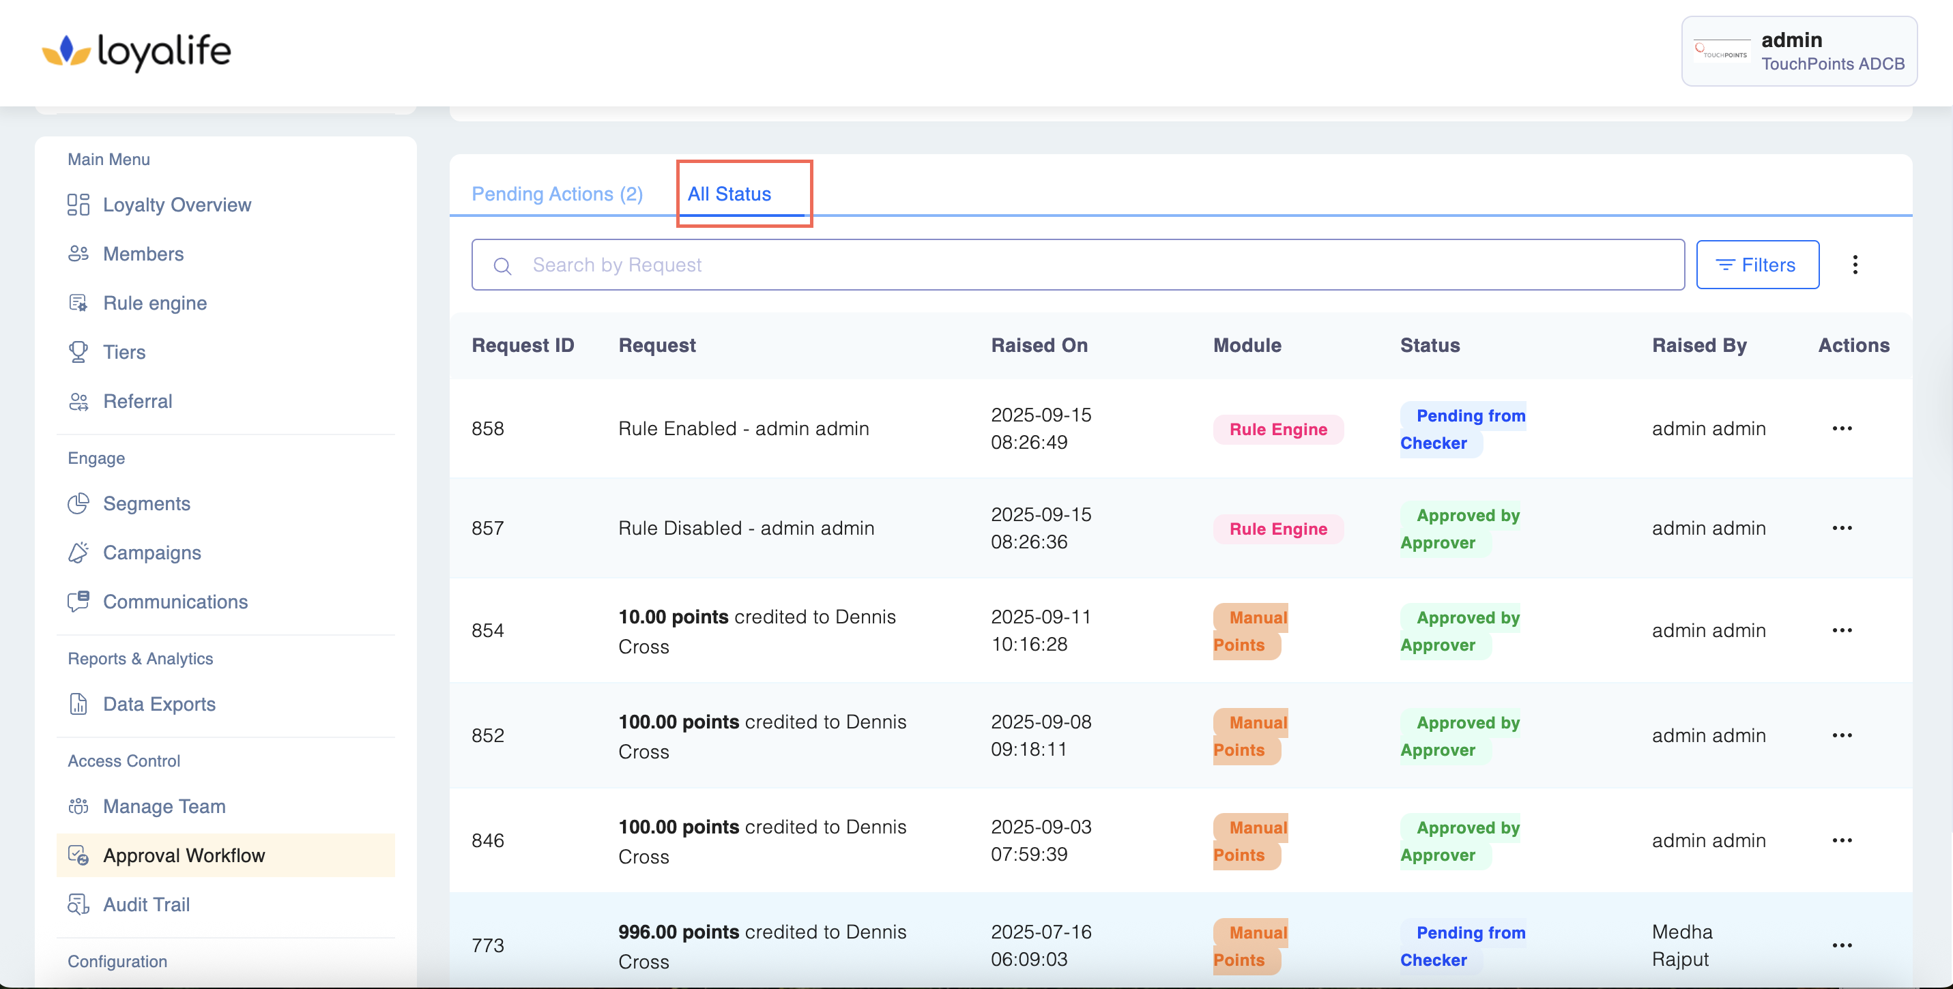Click the Search by Request field
1953x989 pixels.
pyautogui.click(x=1077, y=265)
